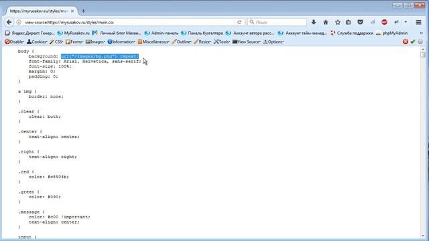Open the Resize menu
429x241 pixels.
point(202,42)
